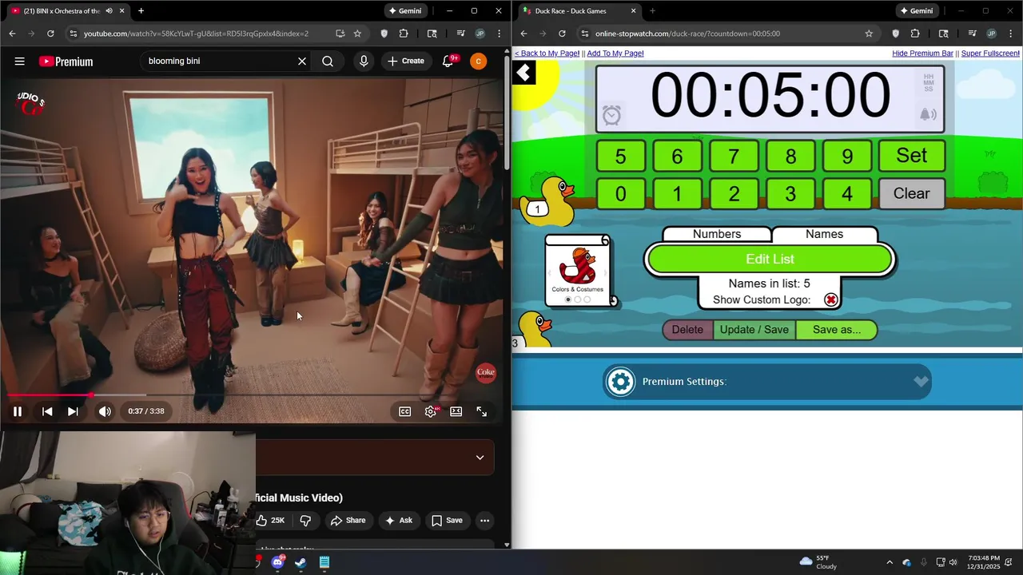Viewport: 1023px width, 575px height.
Task: Open Discord from the taskbar
Action: pos(277,562)
